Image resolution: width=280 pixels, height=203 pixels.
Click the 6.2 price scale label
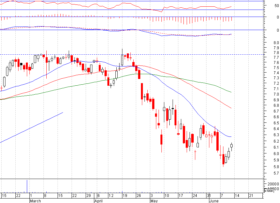point(276,141)
